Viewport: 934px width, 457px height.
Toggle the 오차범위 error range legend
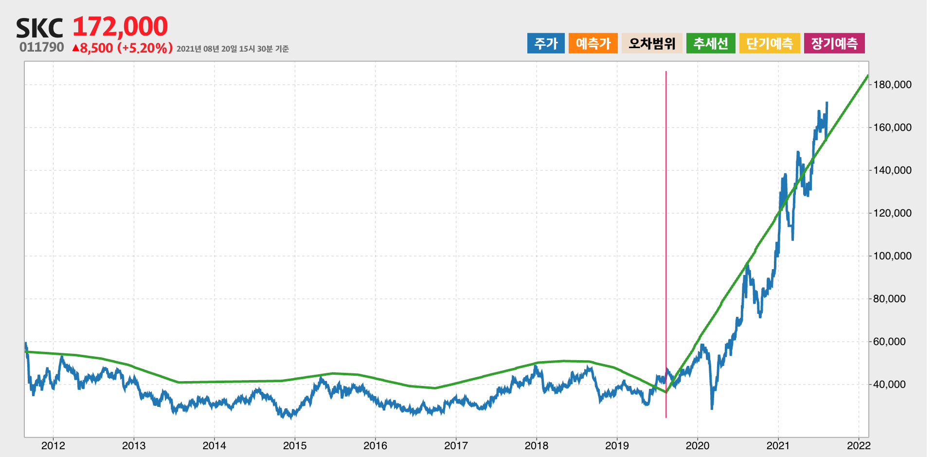tap(652, 43)
